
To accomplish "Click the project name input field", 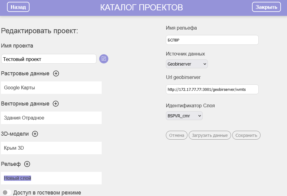I will (x=49, y=59).
